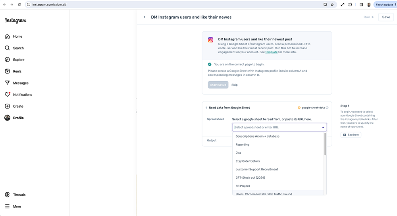Go back using the browser back arrow
Screen dimensions: 397x216
(4, 4)
